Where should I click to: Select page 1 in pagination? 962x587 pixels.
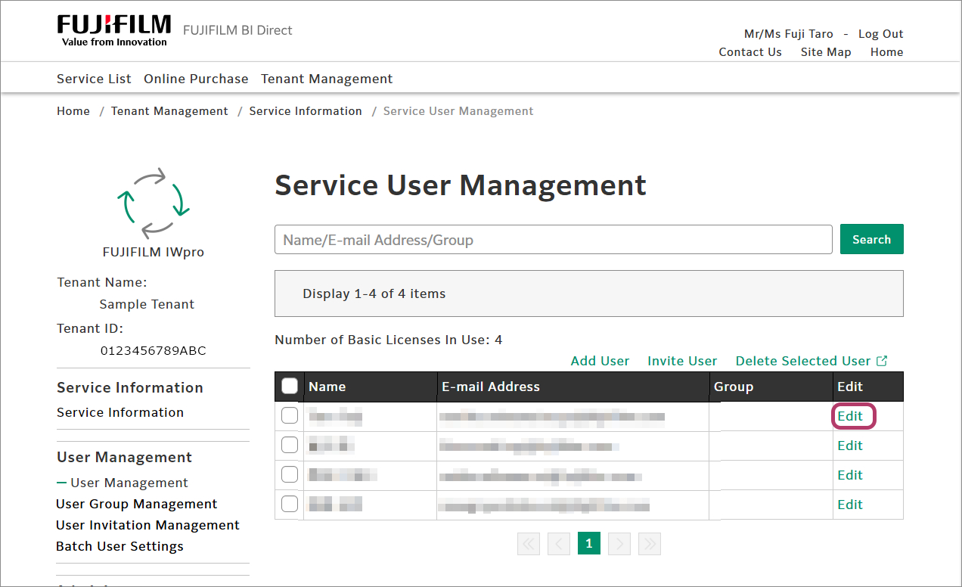click(x=588, y=543)
